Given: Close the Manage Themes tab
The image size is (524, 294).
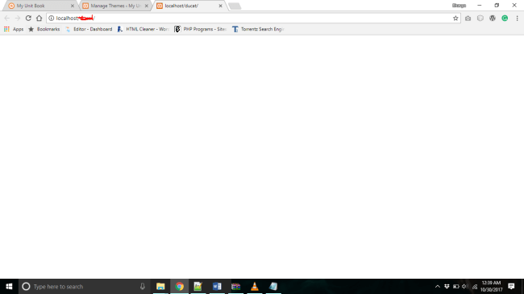Looking at the screenshot, I should point(147,6).
